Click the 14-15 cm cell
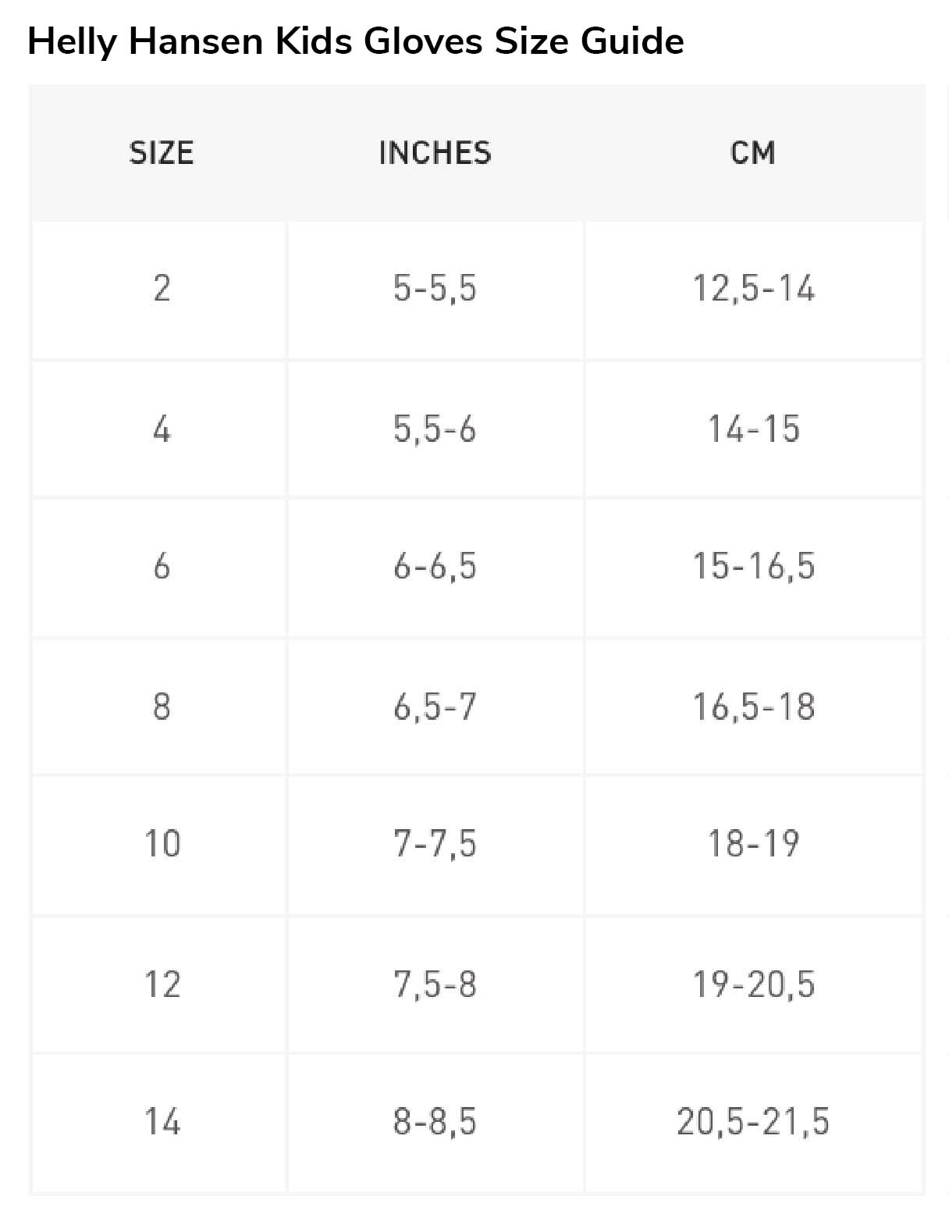Image resolution: width=949 pixels, height=1221 pixels. coord(754,429)
